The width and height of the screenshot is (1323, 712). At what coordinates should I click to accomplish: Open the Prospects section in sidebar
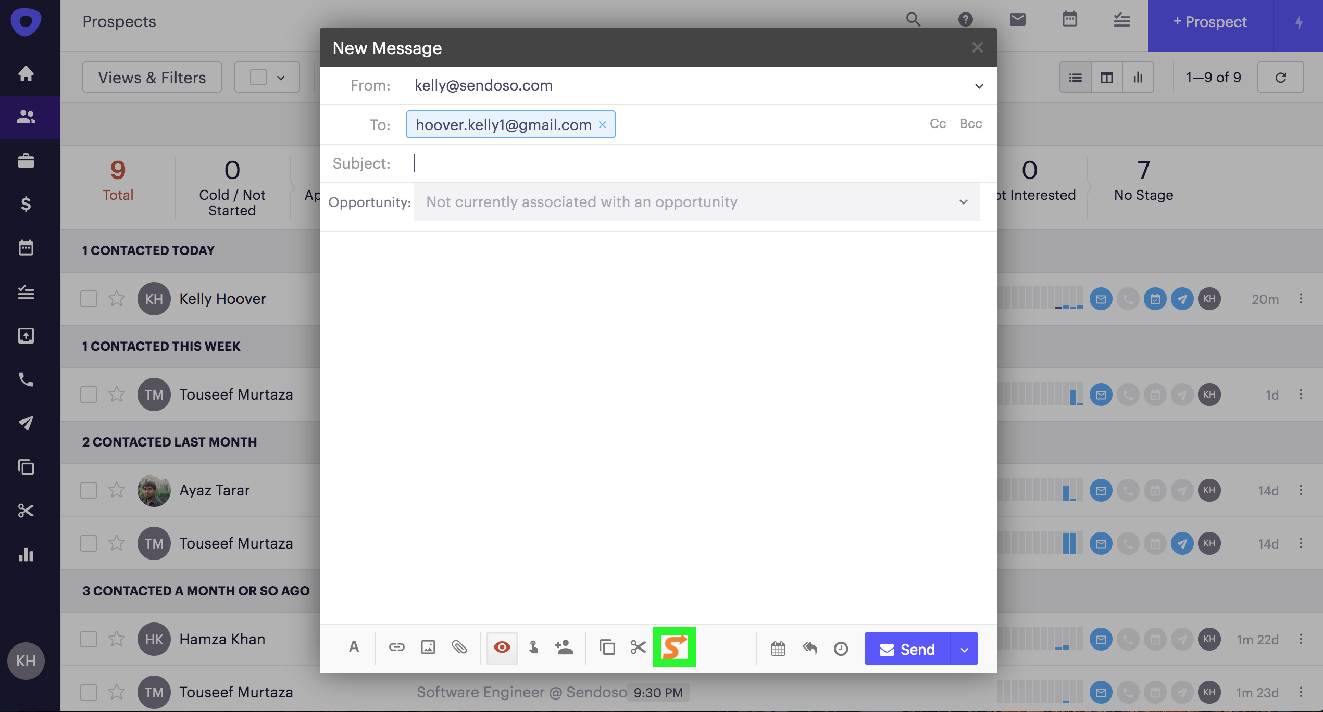[x=26, y=117]
